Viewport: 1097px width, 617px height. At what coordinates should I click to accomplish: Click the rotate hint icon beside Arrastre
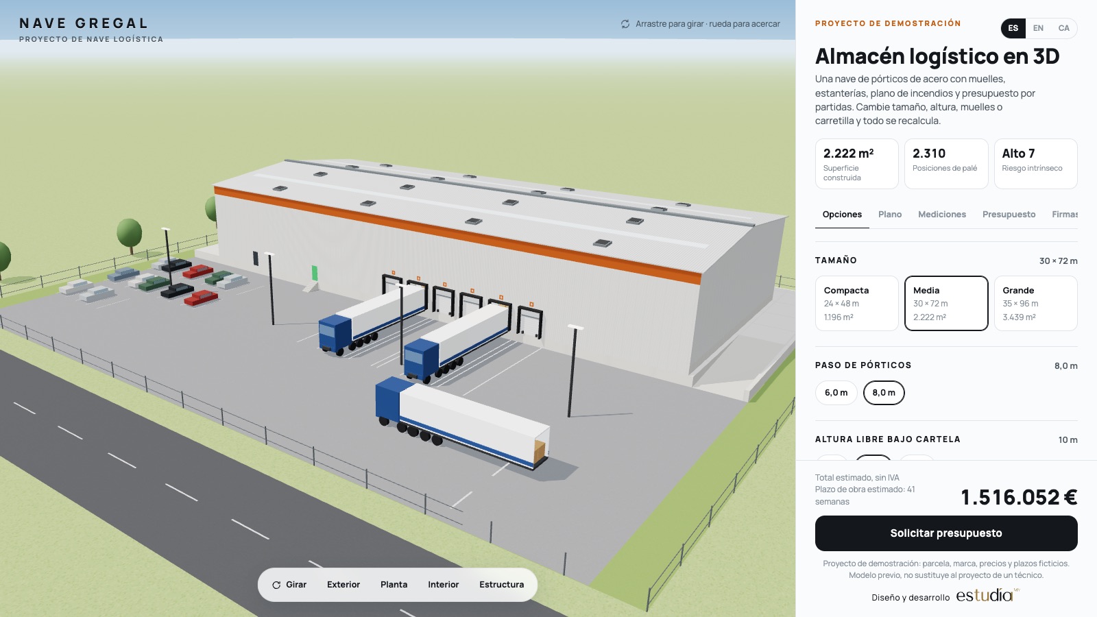pyautogui.click(x=625, y=24)
